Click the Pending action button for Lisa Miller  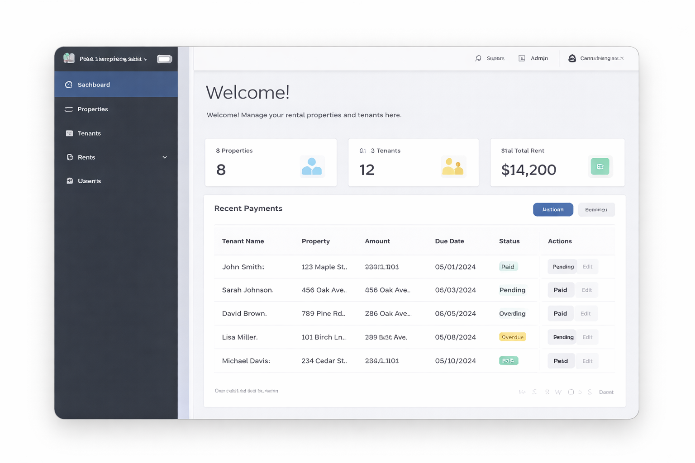click(x=562, y=337)
